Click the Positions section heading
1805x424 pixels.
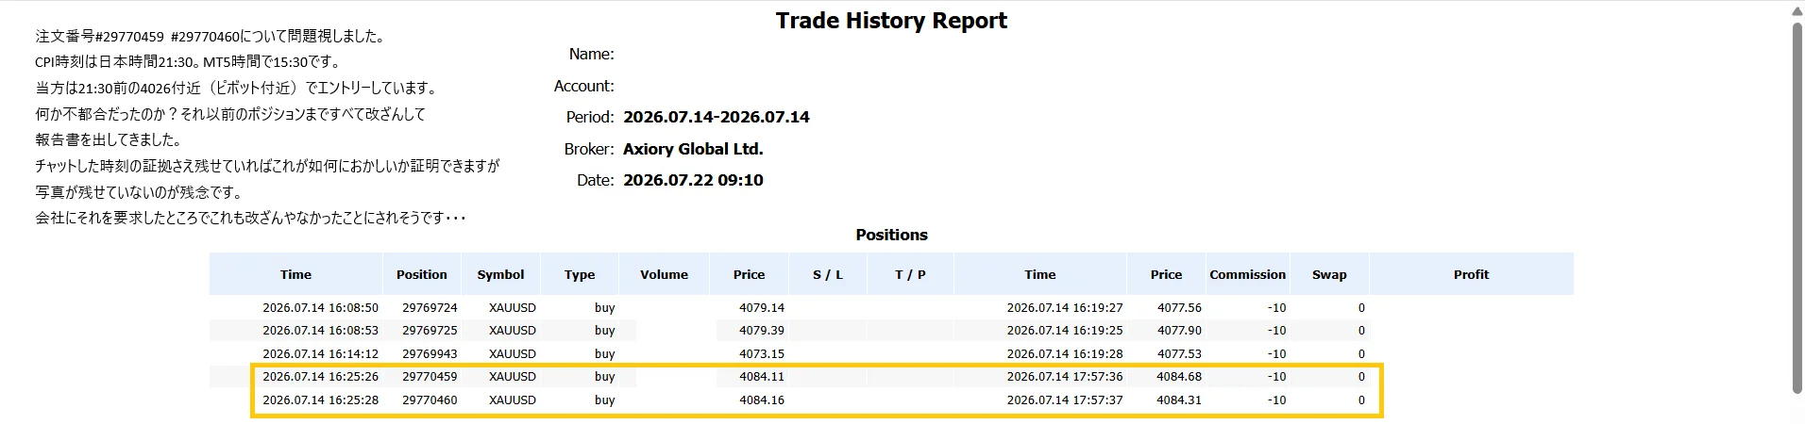(x=891, y=235)
